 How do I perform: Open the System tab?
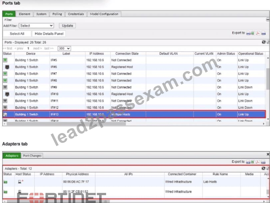41,14
